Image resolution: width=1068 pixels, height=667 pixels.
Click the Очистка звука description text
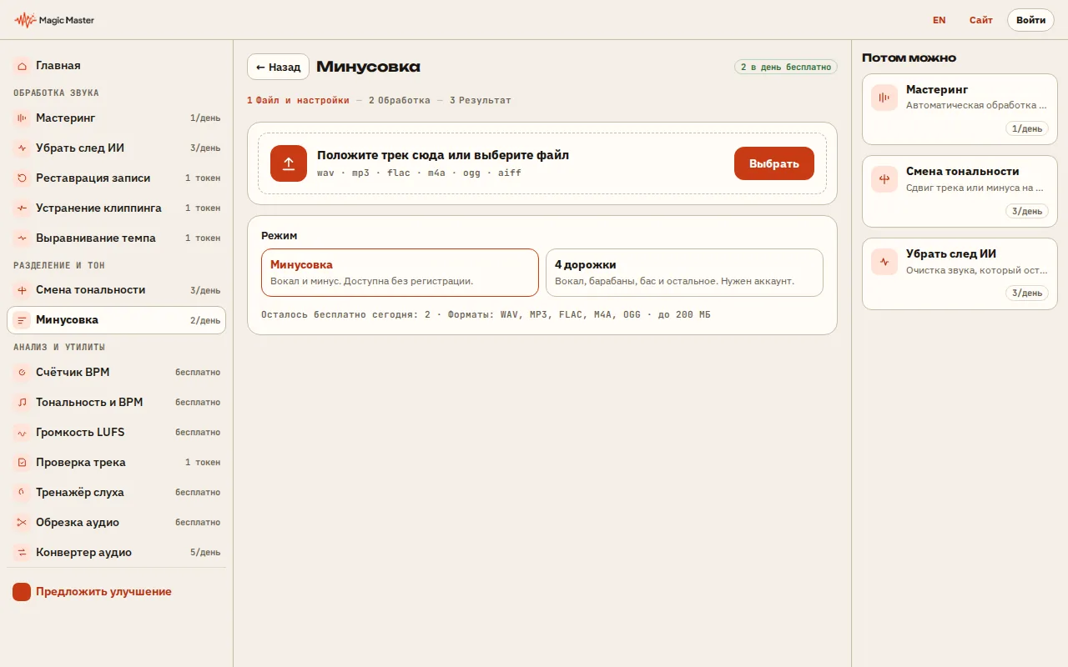[x=976, y=270]
